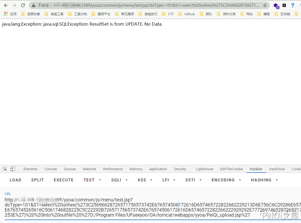
Task: Click the browser address bar URL
Action: pyautogui.click(x=156, y=5)
